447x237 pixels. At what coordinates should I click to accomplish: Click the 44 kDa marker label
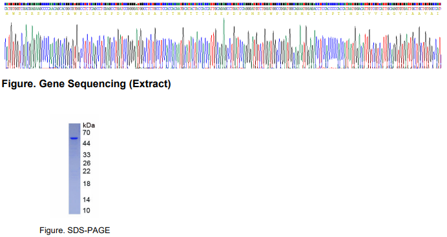(87, 143)
